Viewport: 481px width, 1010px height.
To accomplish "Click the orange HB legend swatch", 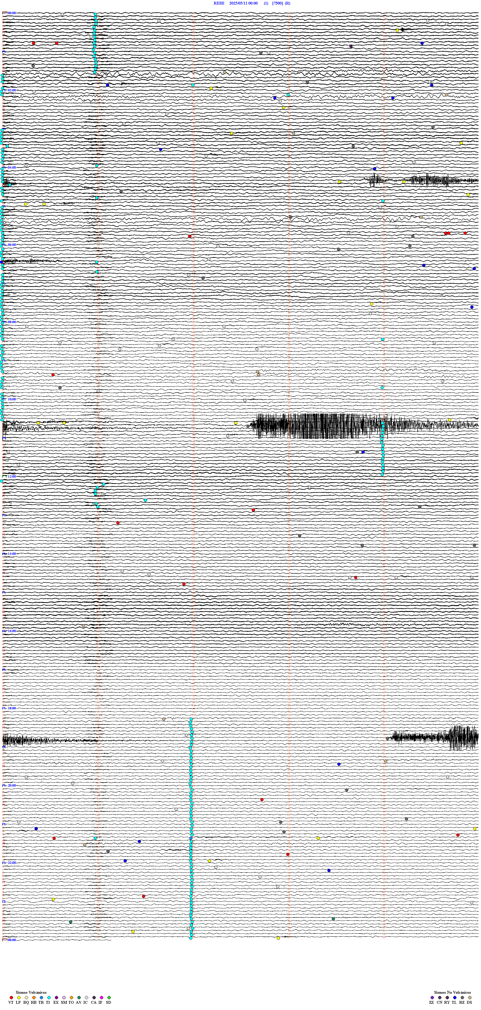I will [x=34, y=997].
